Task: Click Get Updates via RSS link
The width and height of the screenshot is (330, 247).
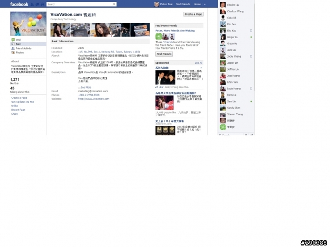Action: click(23, 102)
